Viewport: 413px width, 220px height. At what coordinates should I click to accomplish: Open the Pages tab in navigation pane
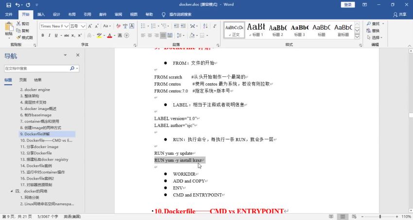(23, 80)
